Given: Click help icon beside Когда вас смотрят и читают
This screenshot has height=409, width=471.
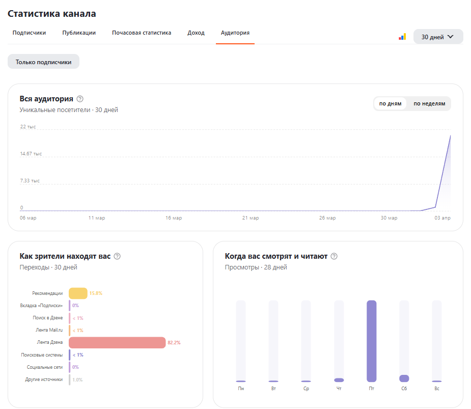Looking at the screenshot, I should (334, 256).
